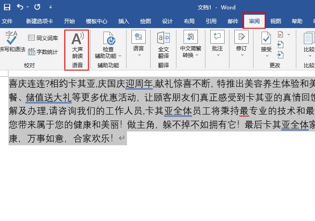Click the 修订 track changes icon

(x=241, y=37)
